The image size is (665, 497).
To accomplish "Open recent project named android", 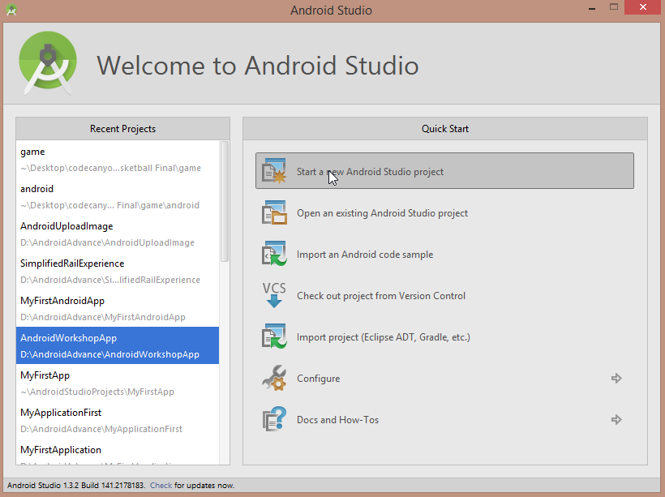I will pos(118,196).
